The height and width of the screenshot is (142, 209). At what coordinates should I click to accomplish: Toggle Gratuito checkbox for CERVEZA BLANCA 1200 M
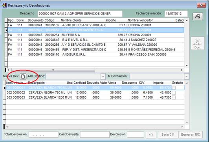click(x=174, y=97)
